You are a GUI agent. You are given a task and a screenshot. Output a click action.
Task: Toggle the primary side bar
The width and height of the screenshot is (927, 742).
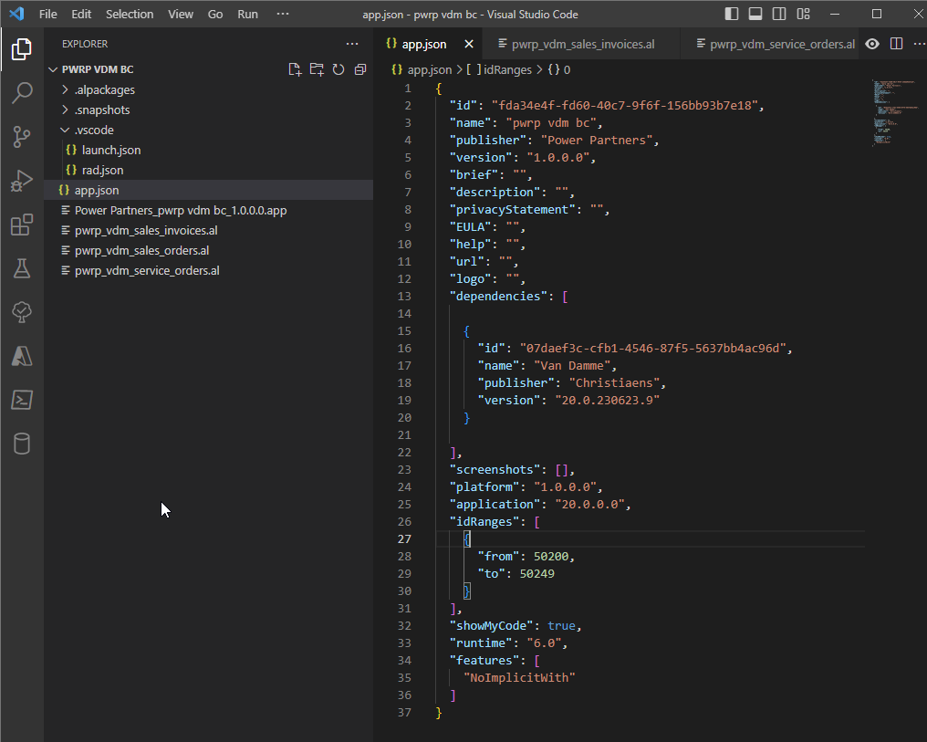[x=732, y=14]
